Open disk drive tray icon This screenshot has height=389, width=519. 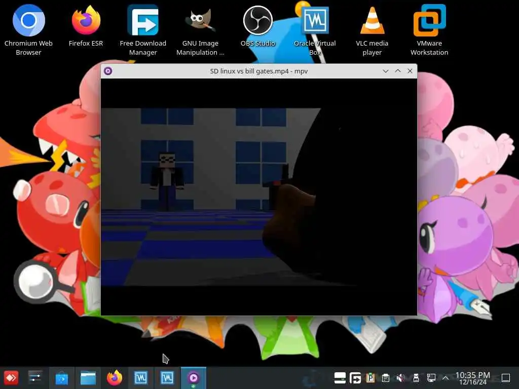pyautogui.click(x=340, y=378)
